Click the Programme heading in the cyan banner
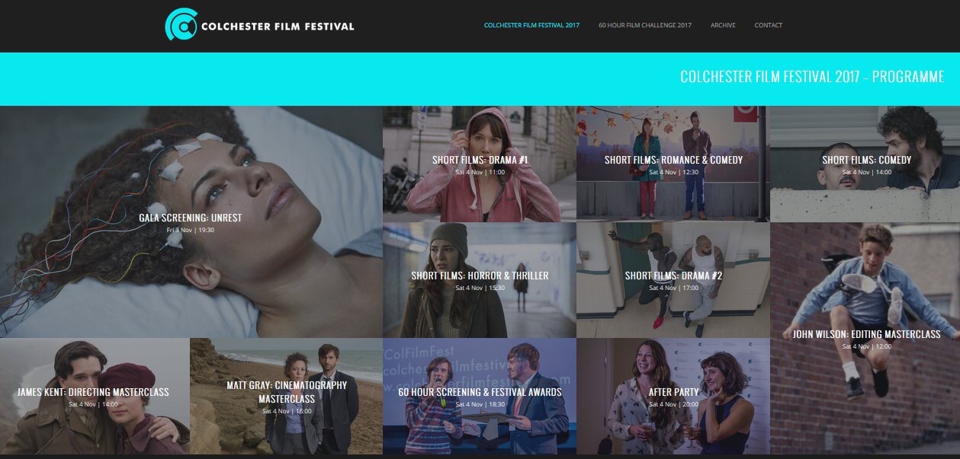Viewport: 960px width, 459px height. pyautogui.click(x=812, y=77)
